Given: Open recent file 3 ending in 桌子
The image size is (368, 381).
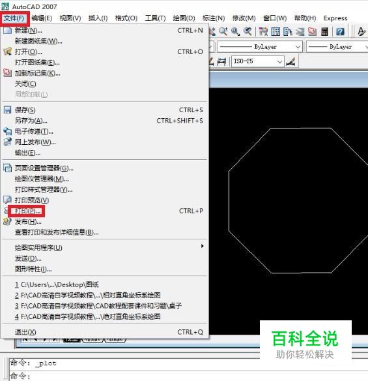Looking at the screenshot, I should pos(104,306).
